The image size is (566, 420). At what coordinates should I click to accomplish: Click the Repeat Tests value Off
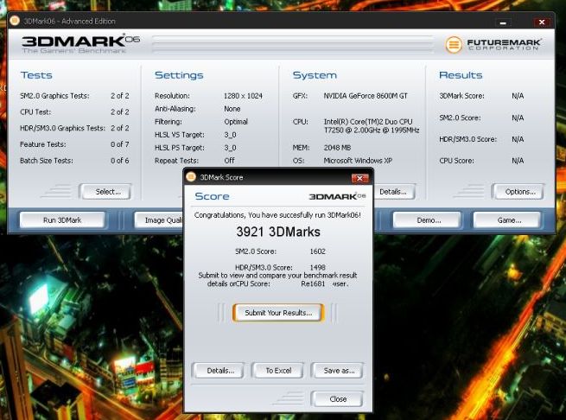229,161
